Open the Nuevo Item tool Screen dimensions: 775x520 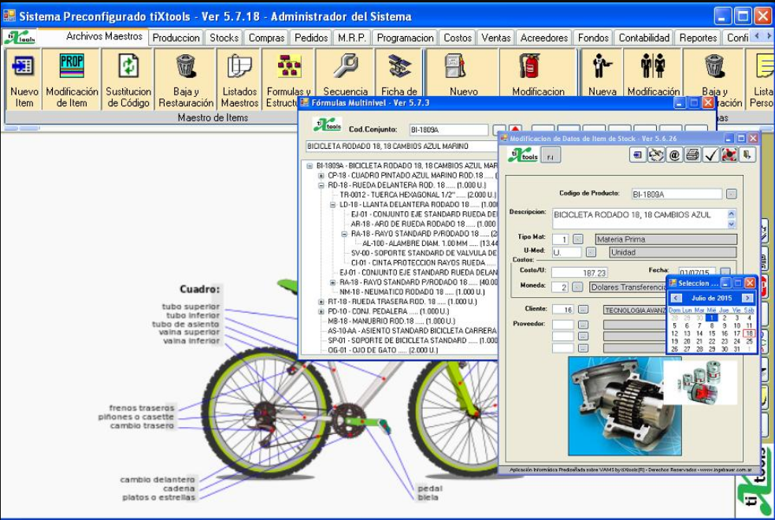[x=24, y=79]
